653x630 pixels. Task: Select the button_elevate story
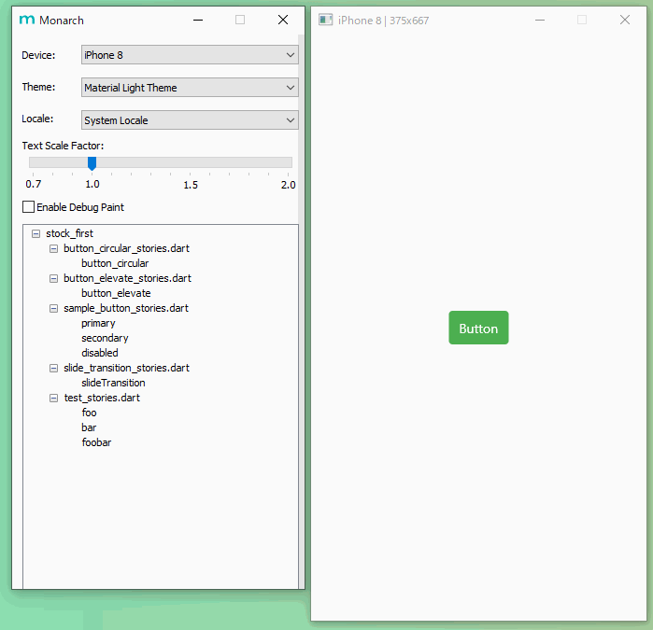pos(116,293)
